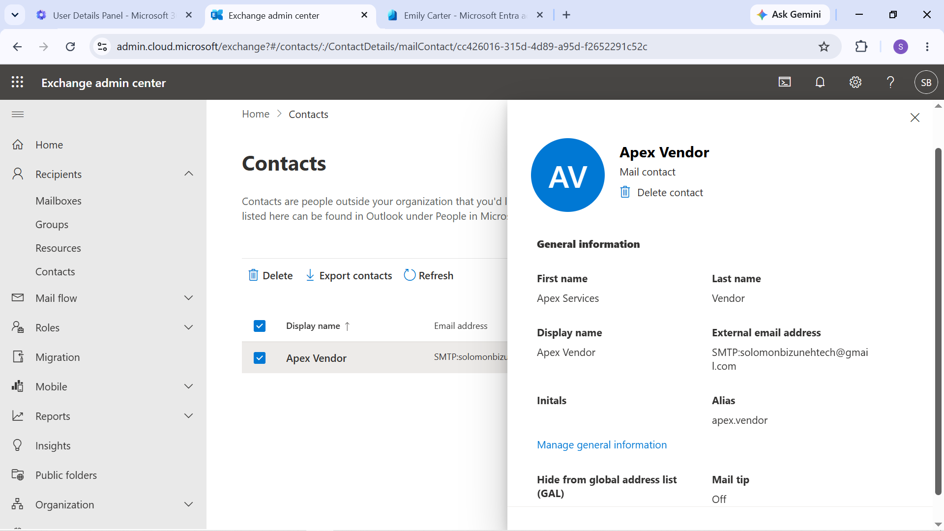Open Contacts in sidebar navigation
Screen dimensions: 944x531
[55, 271]
